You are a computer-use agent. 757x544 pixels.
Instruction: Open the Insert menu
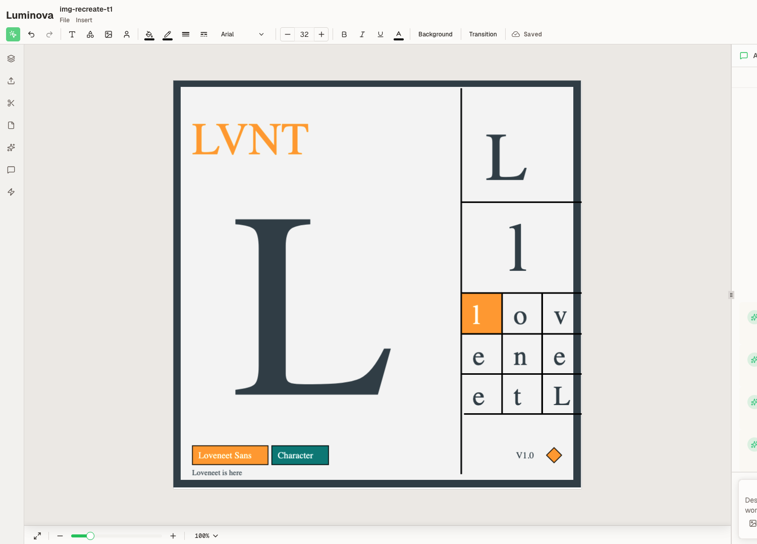point(84,20)
